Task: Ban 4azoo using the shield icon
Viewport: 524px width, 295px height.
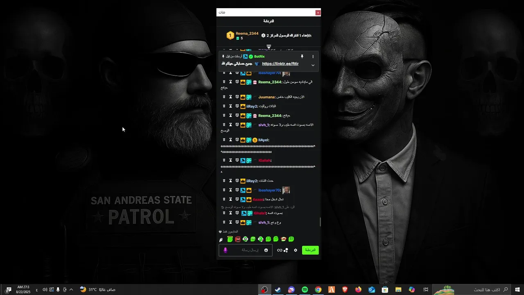Action: point(237,199)
